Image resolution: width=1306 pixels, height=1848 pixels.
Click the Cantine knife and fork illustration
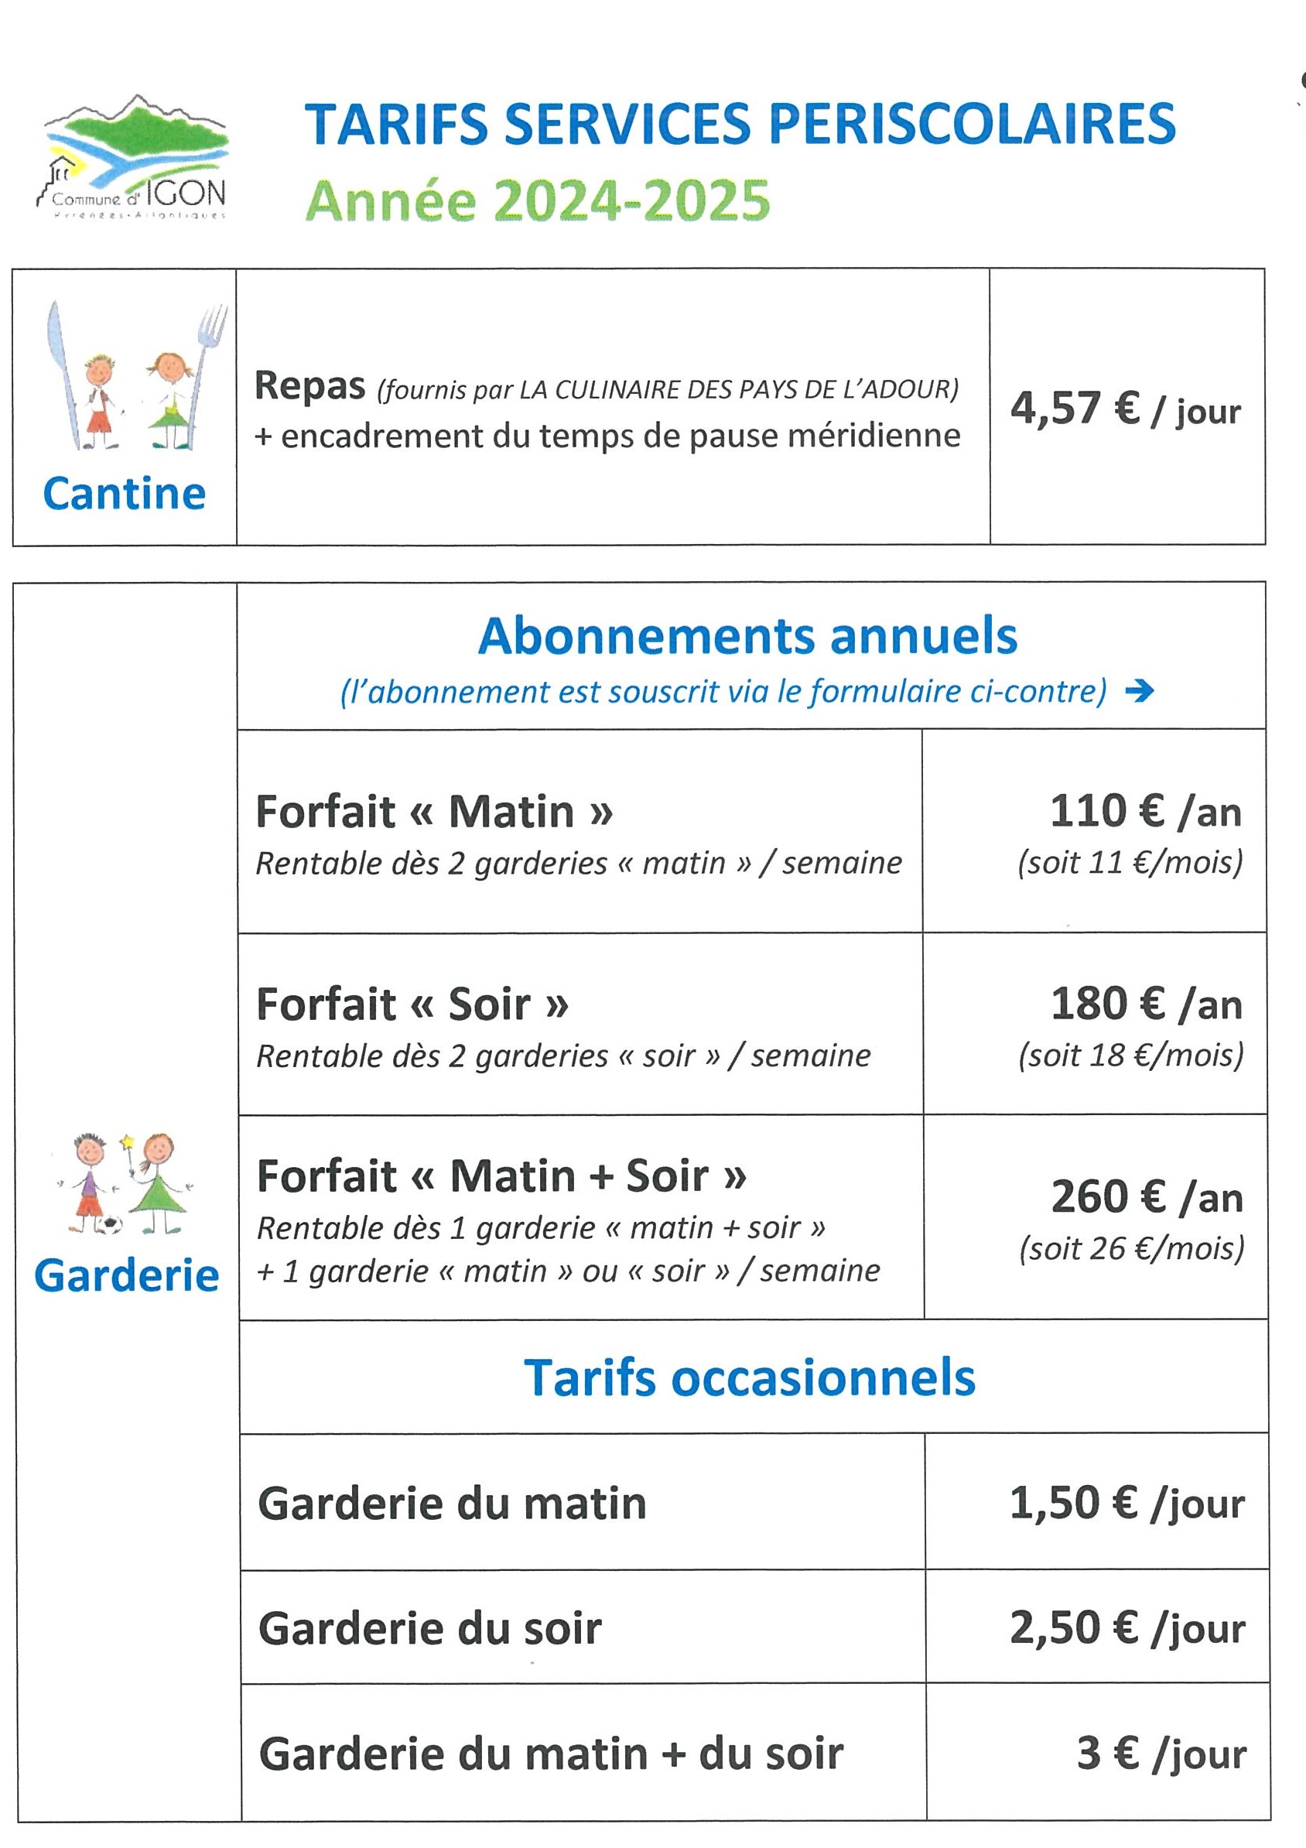134,377
